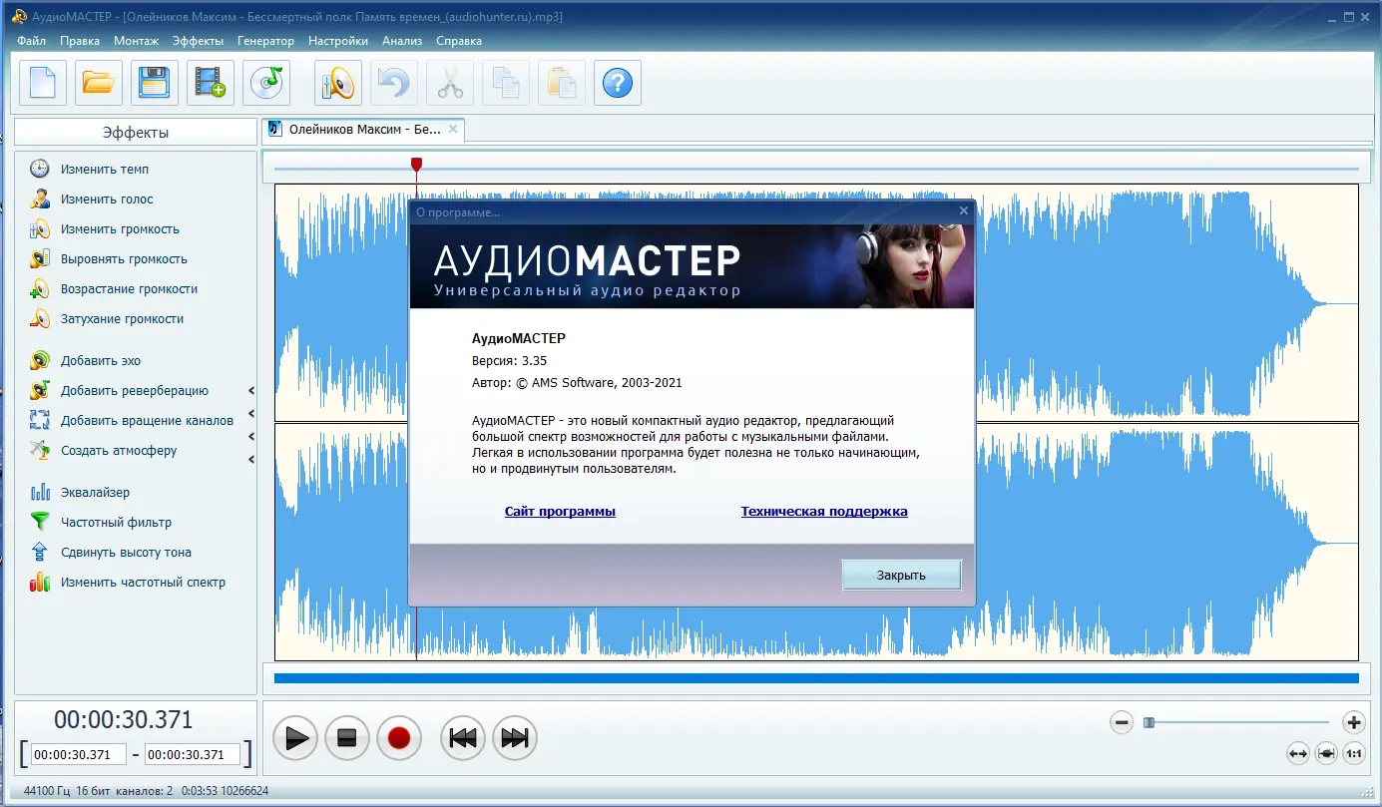The width and height of the screenshot is (1382, 807).
Task: Click the CD with music note icon
Action: point(266,83)
